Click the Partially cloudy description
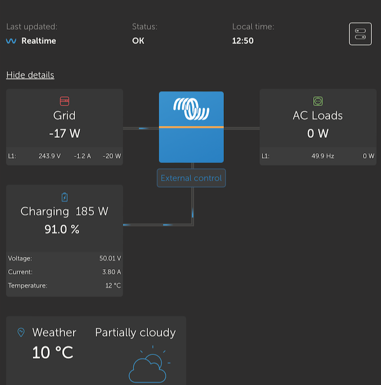 point(136,333)
